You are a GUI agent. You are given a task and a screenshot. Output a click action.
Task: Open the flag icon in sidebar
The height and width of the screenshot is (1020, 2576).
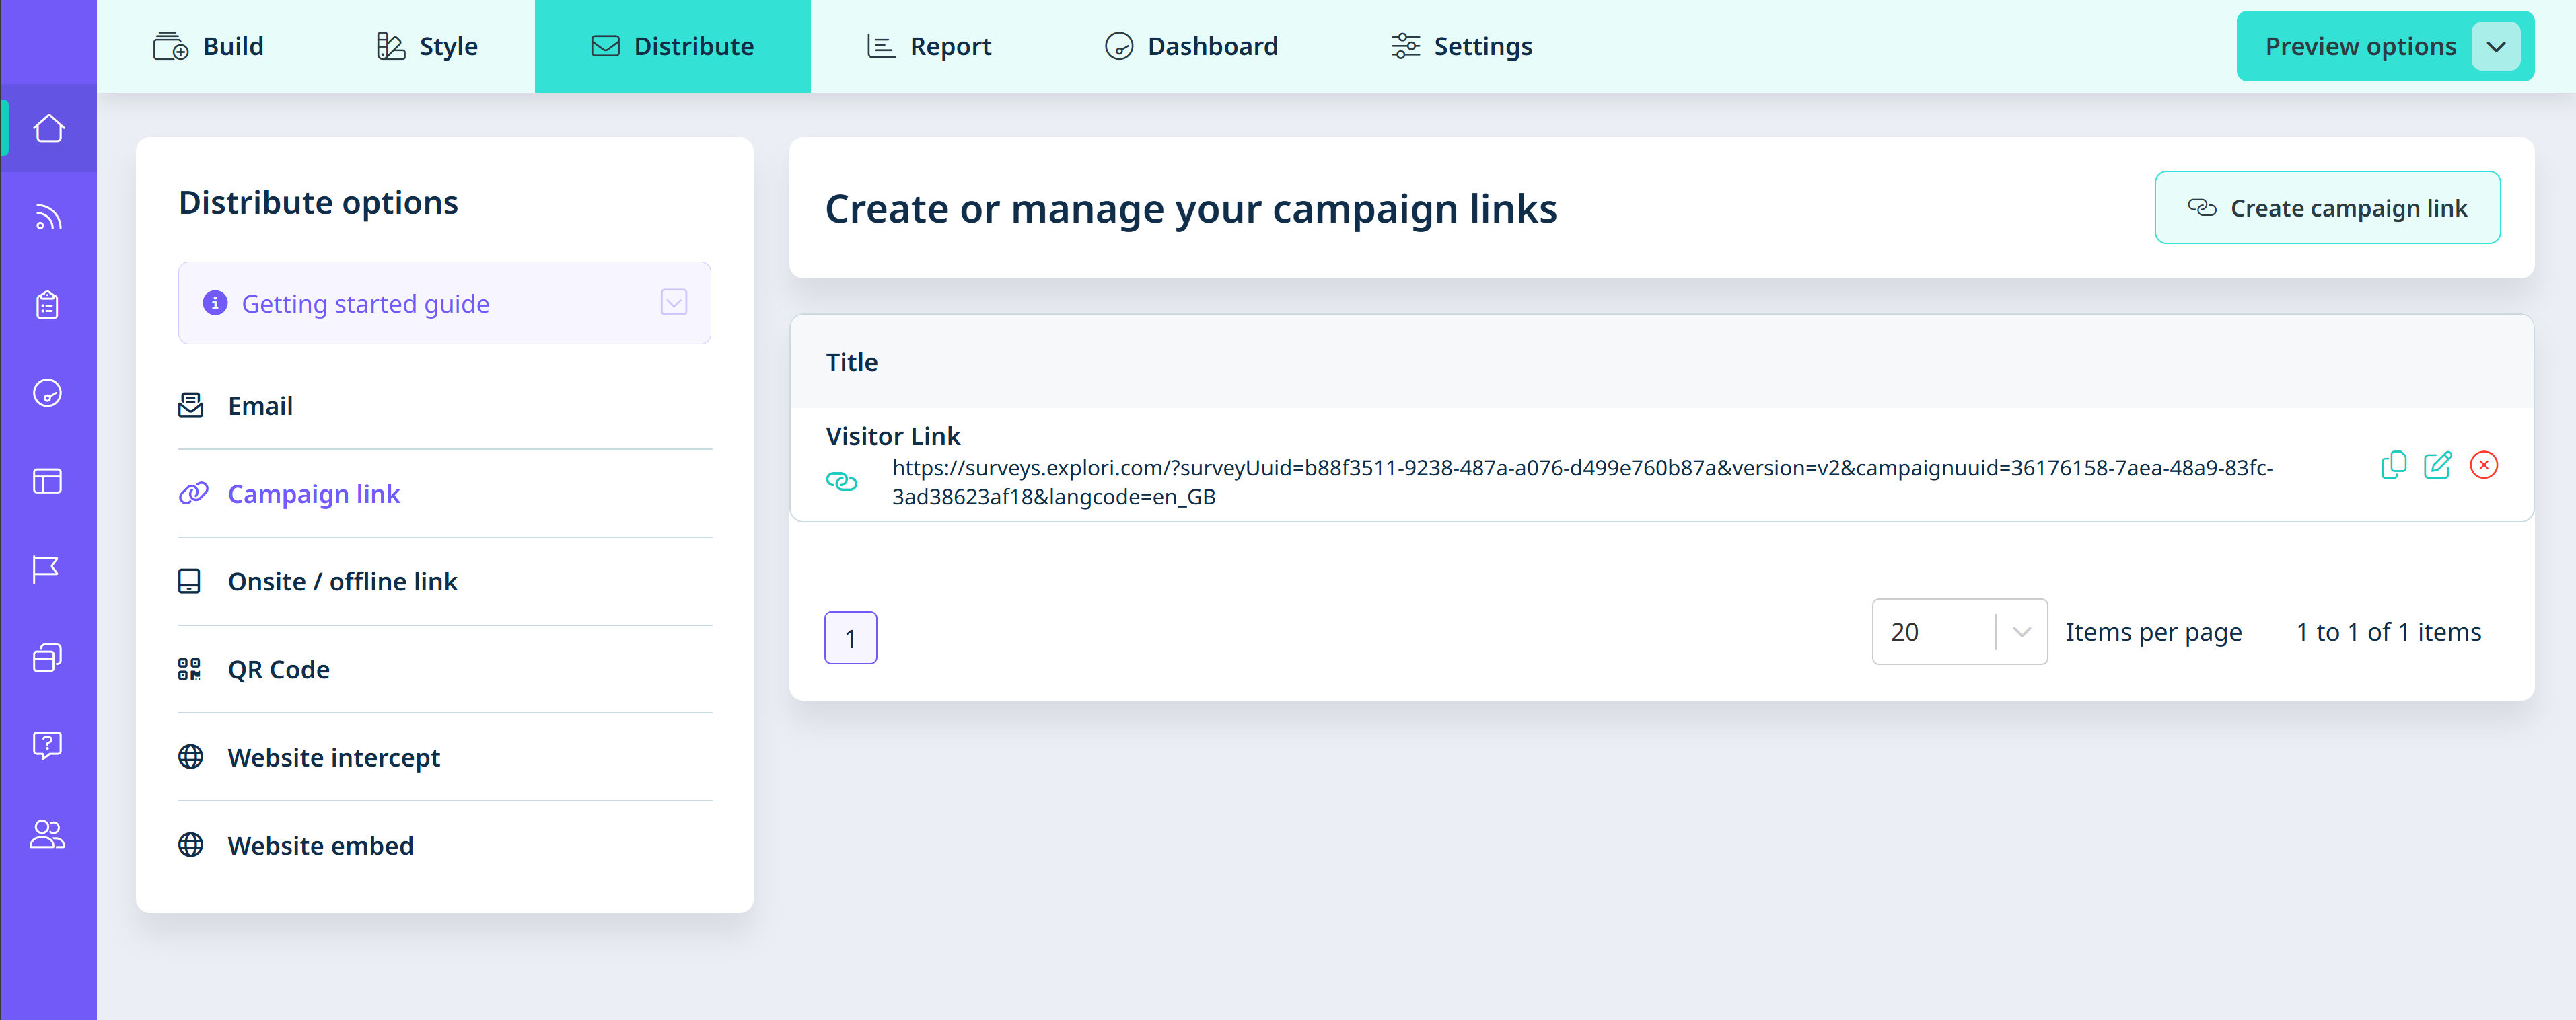tap(46, 568)
